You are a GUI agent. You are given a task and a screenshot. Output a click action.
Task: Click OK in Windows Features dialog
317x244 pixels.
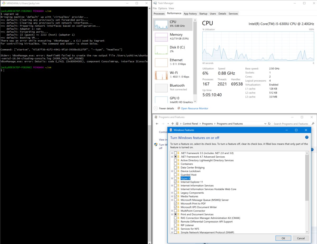click(x=283, y=238)
